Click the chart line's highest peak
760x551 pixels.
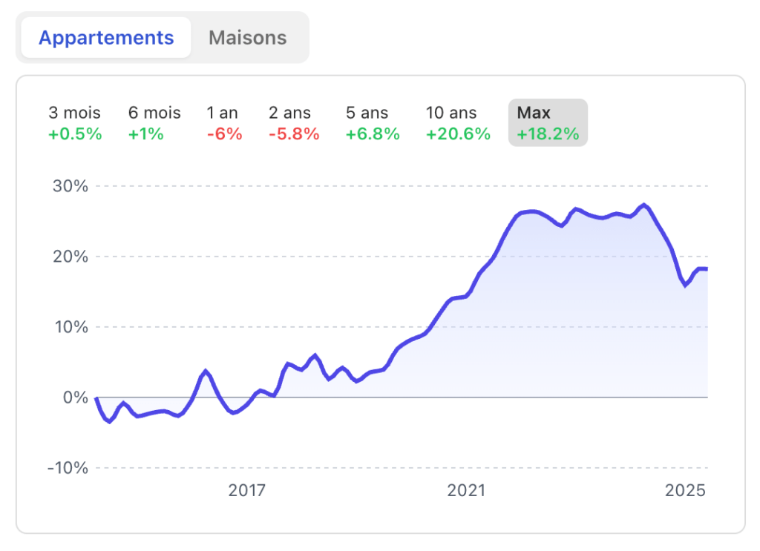644,205
